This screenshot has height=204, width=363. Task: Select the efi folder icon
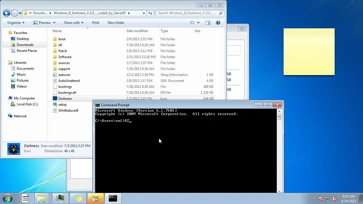(x=55, y=45)
